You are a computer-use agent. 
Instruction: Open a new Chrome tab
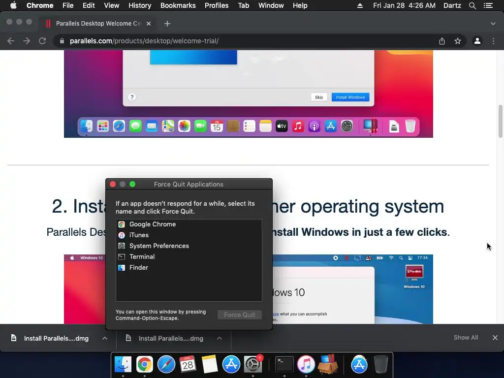[167, 24]
